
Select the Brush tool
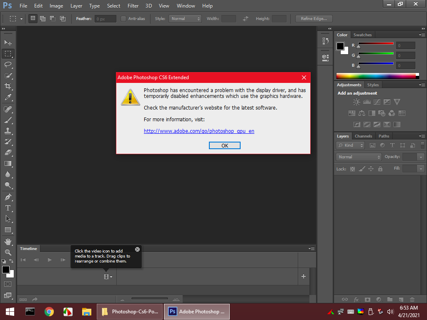(x=8, y=120)
